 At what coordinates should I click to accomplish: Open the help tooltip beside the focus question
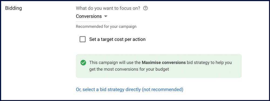tap(146, 8)
